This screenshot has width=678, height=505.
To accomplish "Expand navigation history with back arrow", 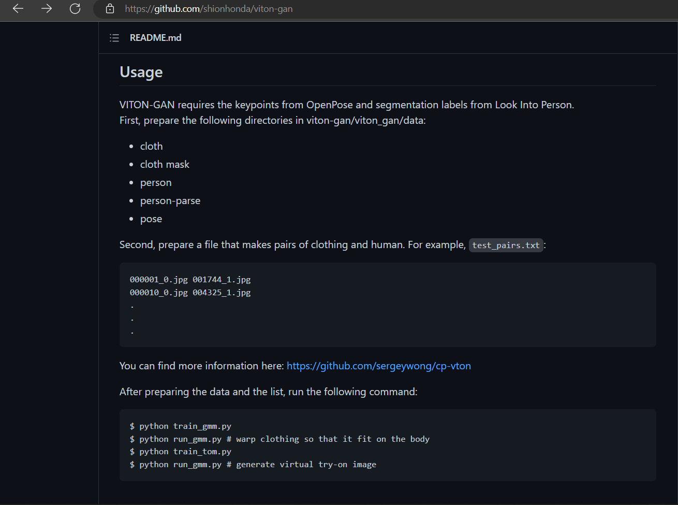I will click(18, 8).
